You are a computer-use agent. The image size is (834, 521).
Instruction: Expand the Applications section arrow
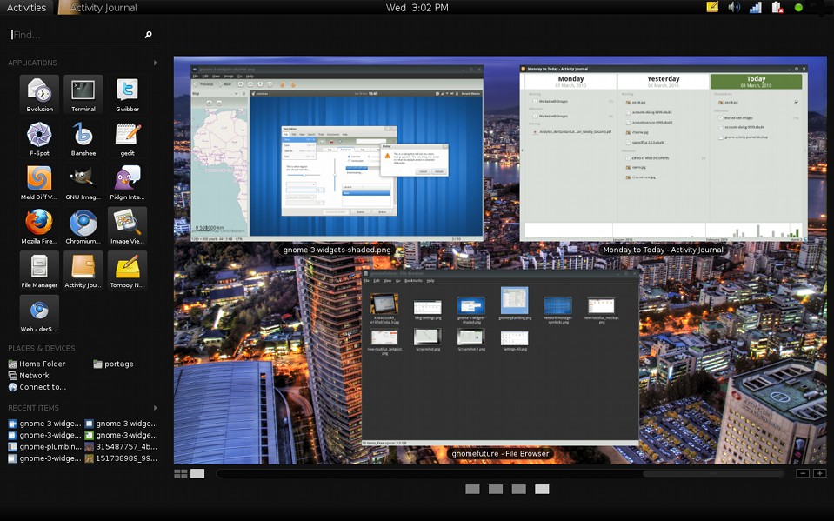(x=156, y=63)
